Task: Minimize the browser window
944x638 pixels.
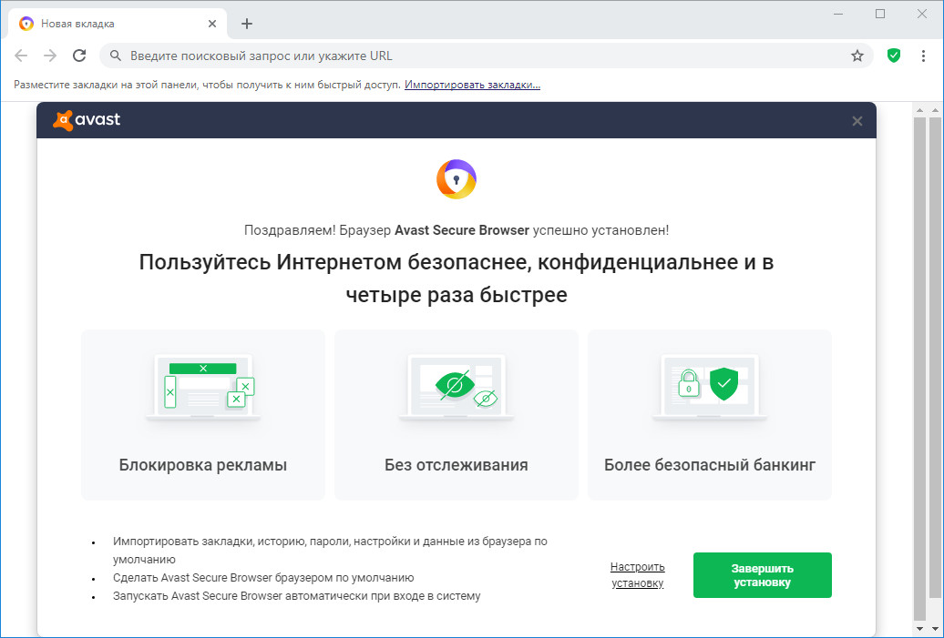Action: click(838, 14)
